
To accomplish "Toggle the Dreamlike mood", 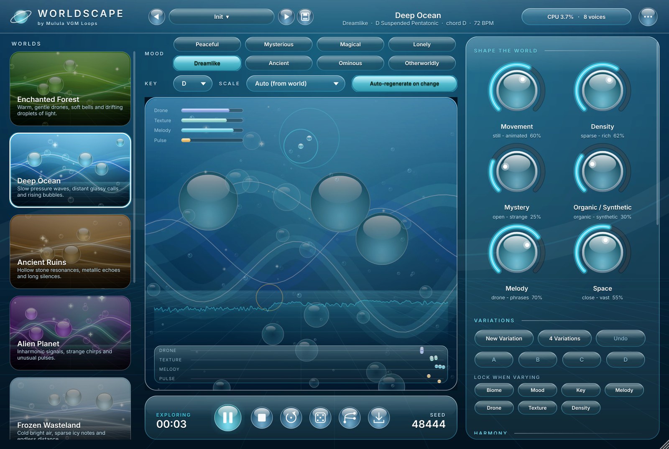I will coord(207,63).
